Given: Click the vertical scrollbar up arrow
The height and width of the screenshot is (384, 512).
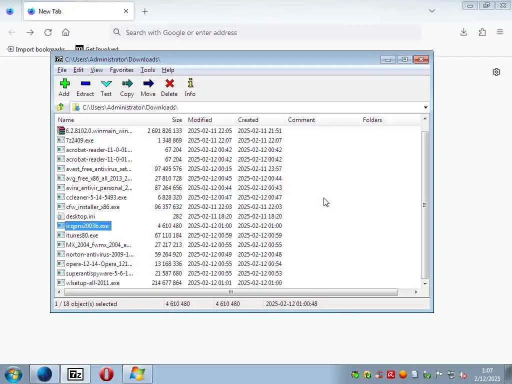Looking at the screenshot, I should [x=425, y=119].
